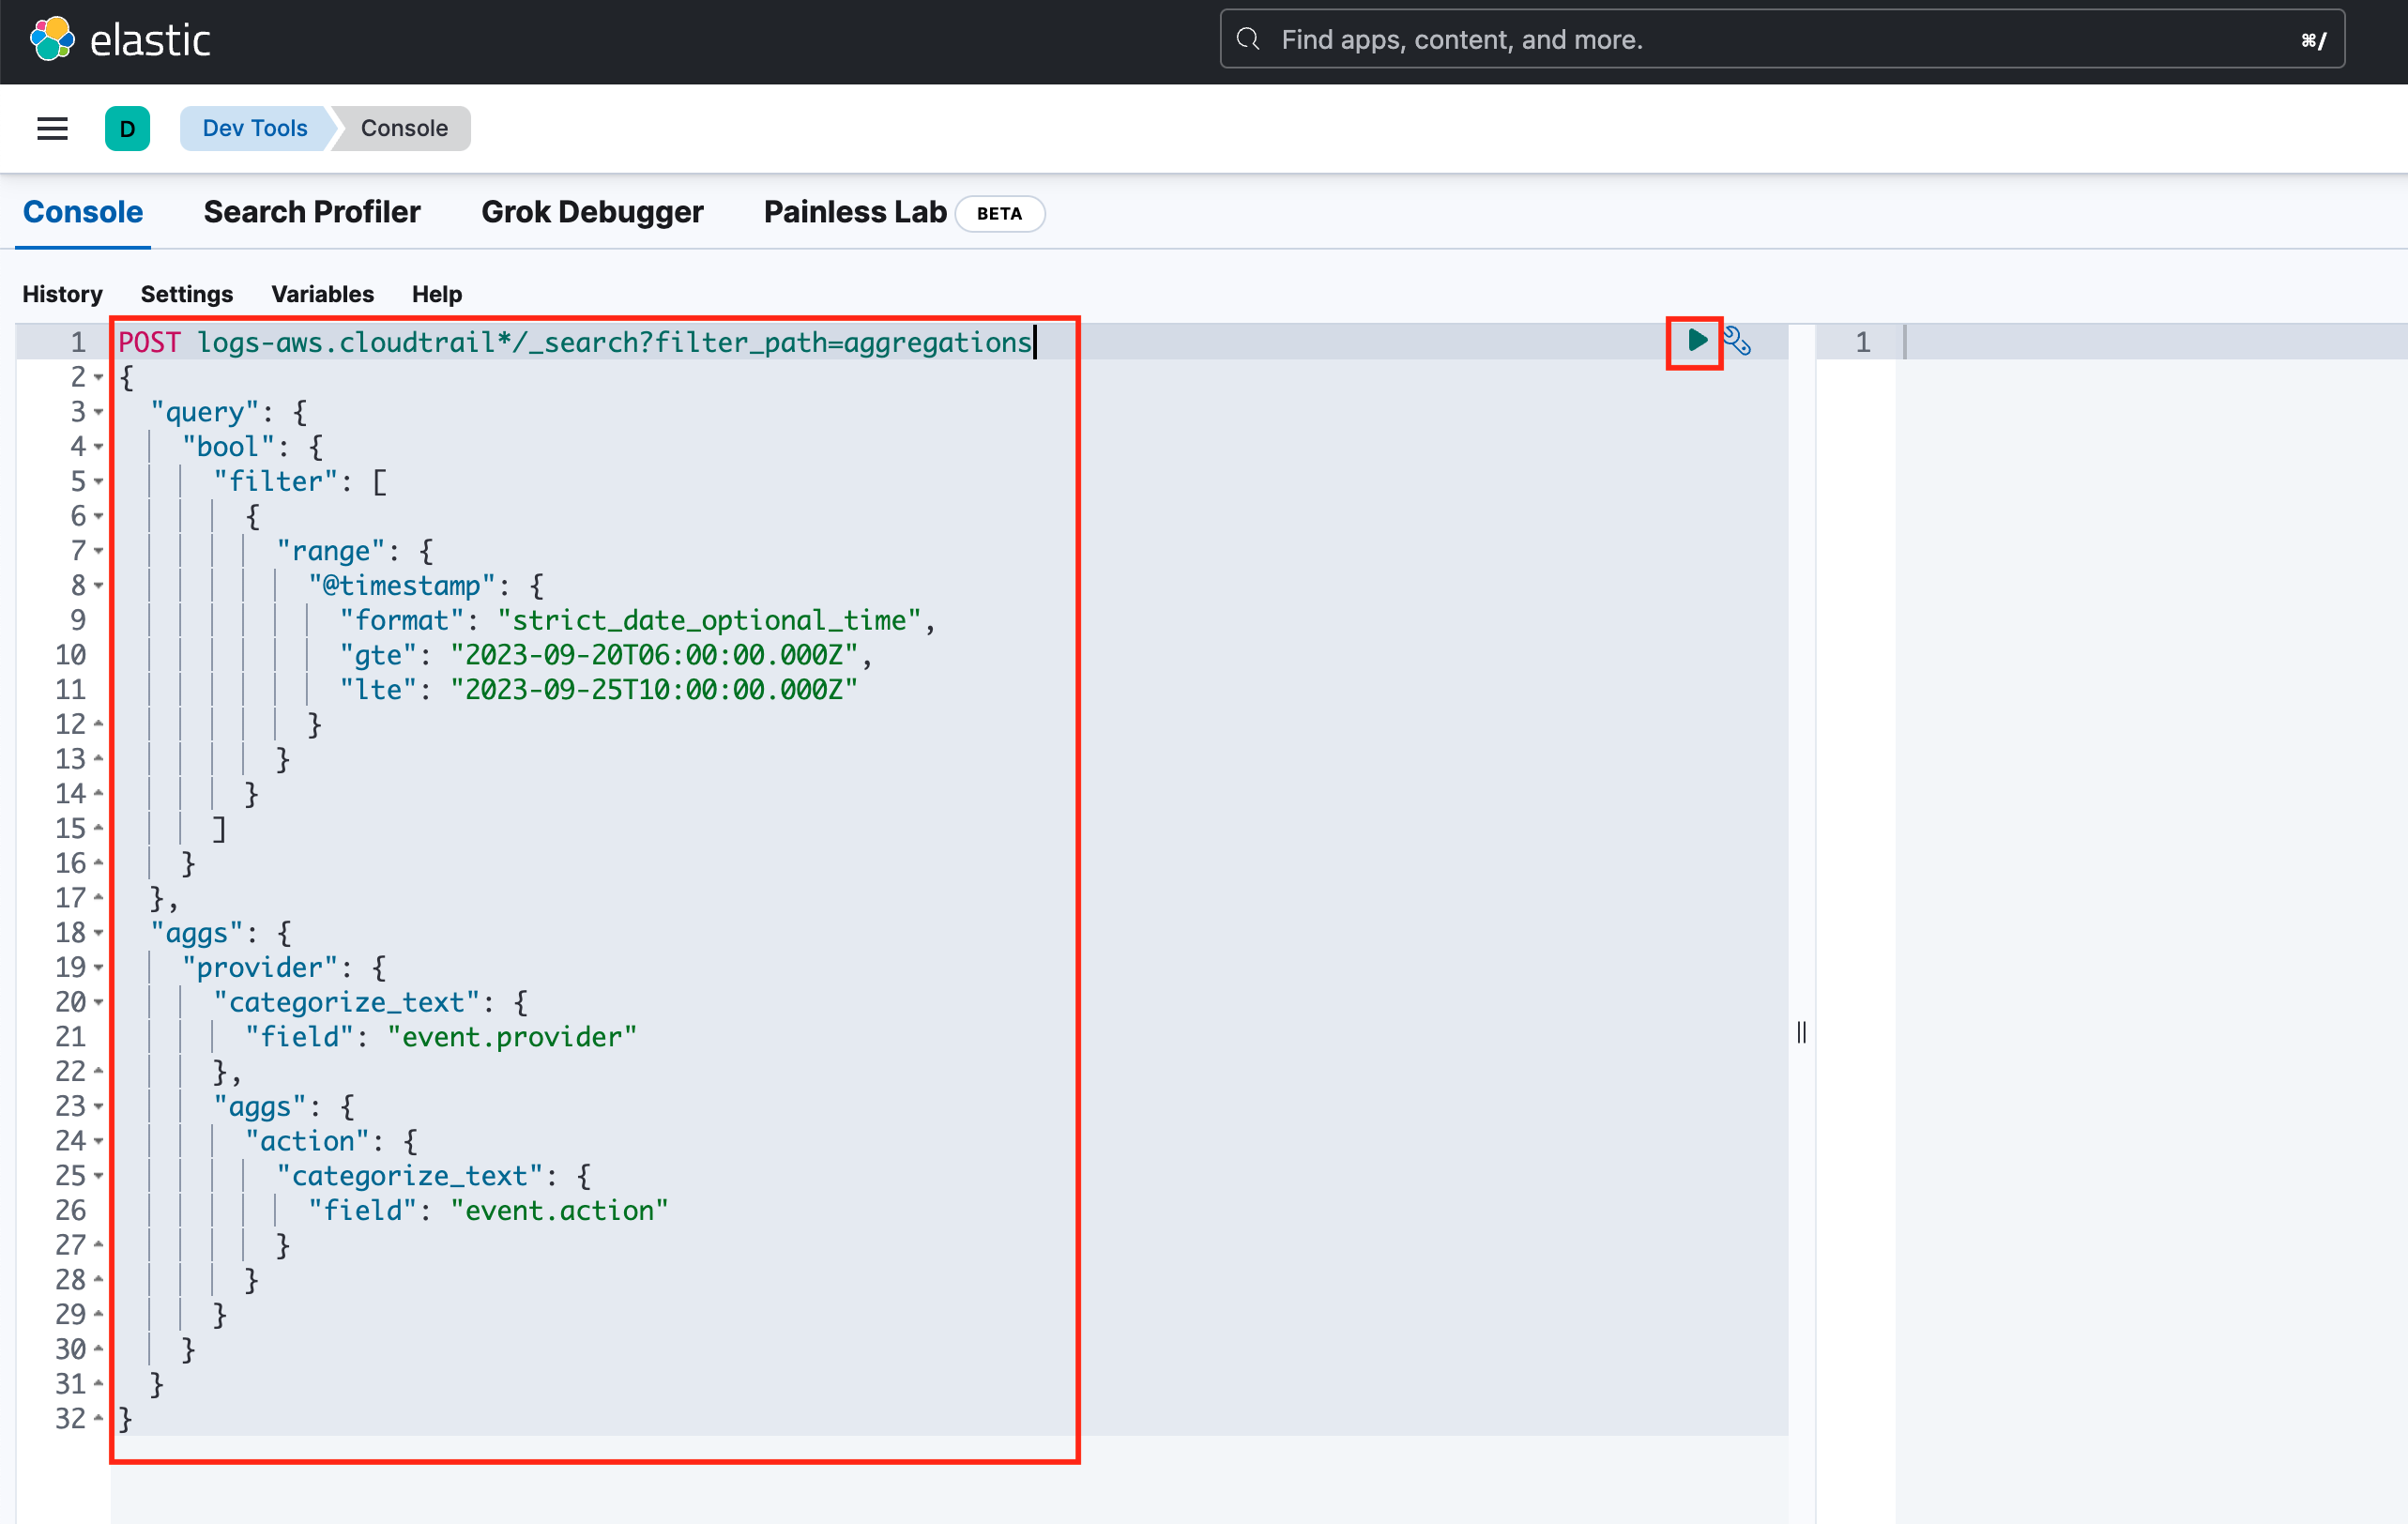Open the request options wrench icon
Screen dimensions: 2408x1524
point(1739,341)
